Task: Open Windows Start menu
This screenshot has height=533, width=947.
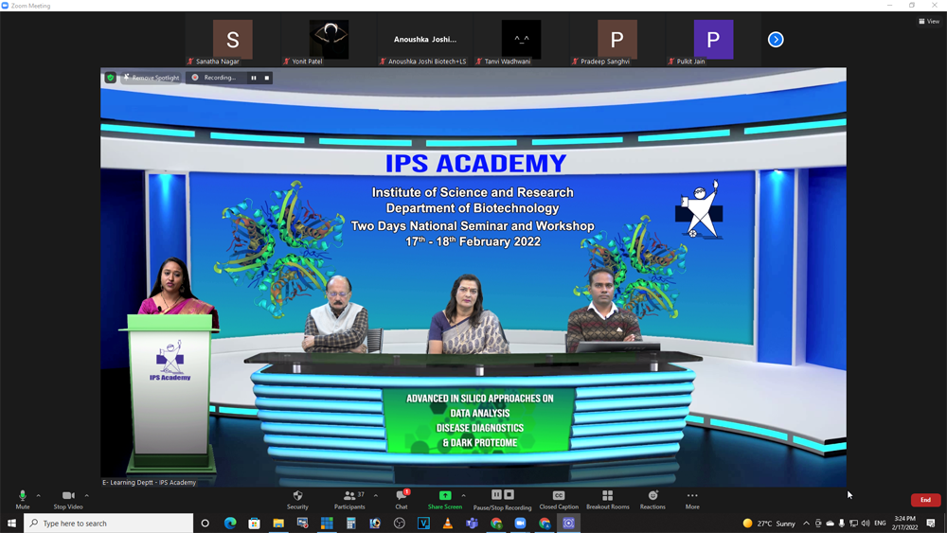Action: (11, 524)
